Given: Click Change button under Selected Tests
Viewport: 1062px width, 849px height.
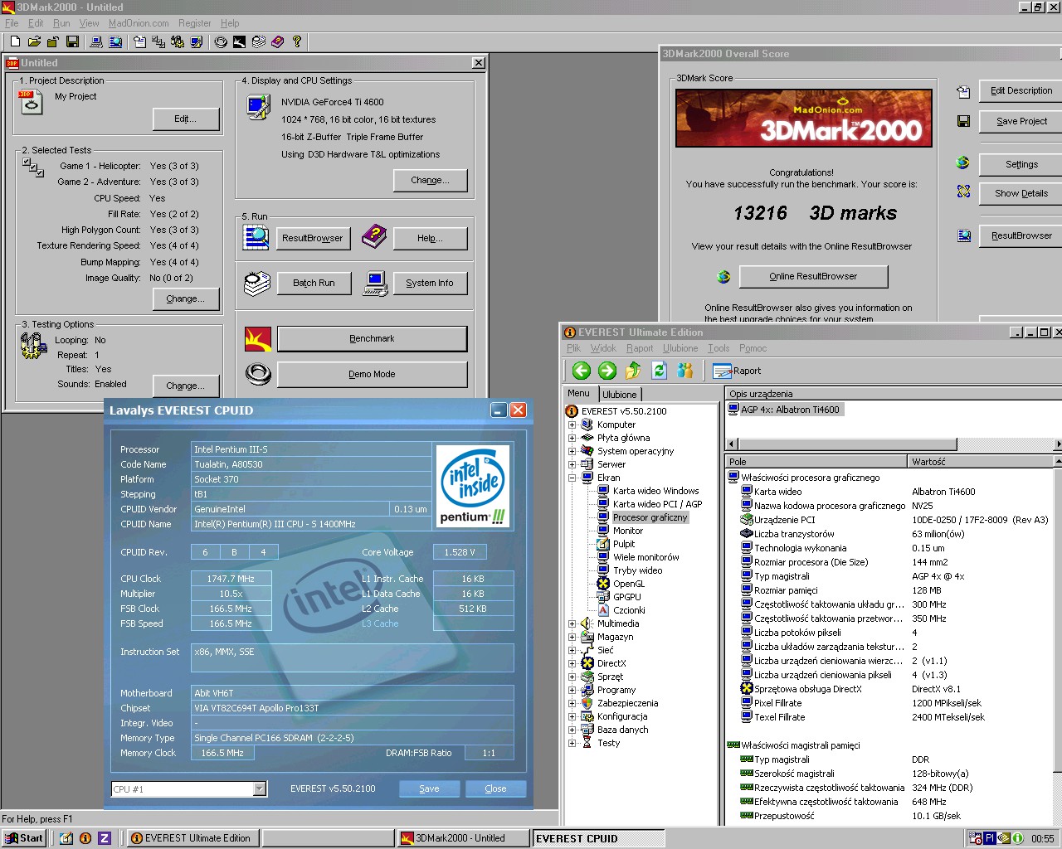Looking at the screenshot, I should pyautogui.click(x=187, y=298).
